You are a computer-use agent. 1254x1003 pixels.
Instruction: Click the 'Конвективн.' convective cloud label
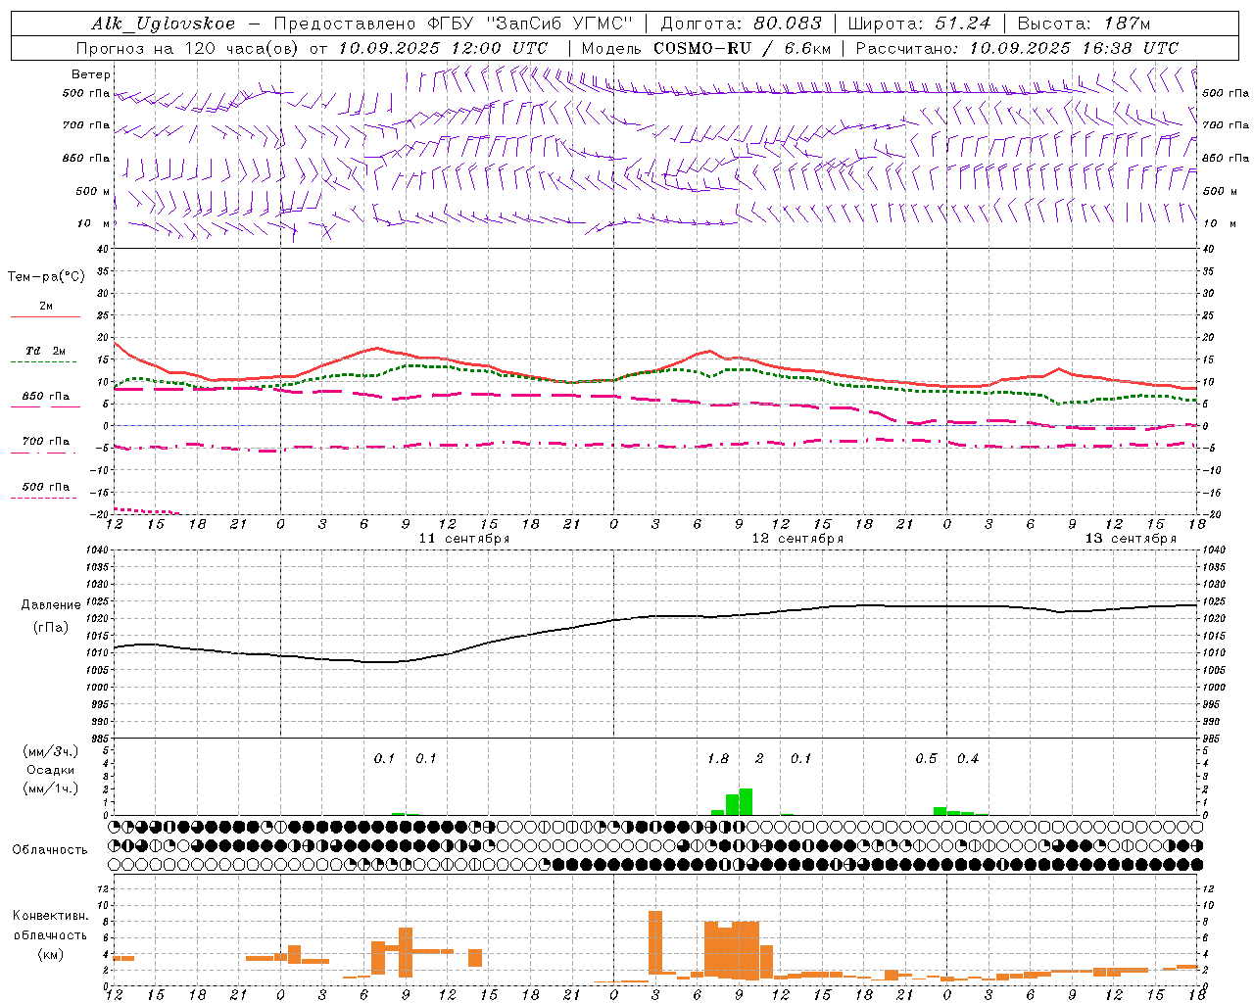51,916
